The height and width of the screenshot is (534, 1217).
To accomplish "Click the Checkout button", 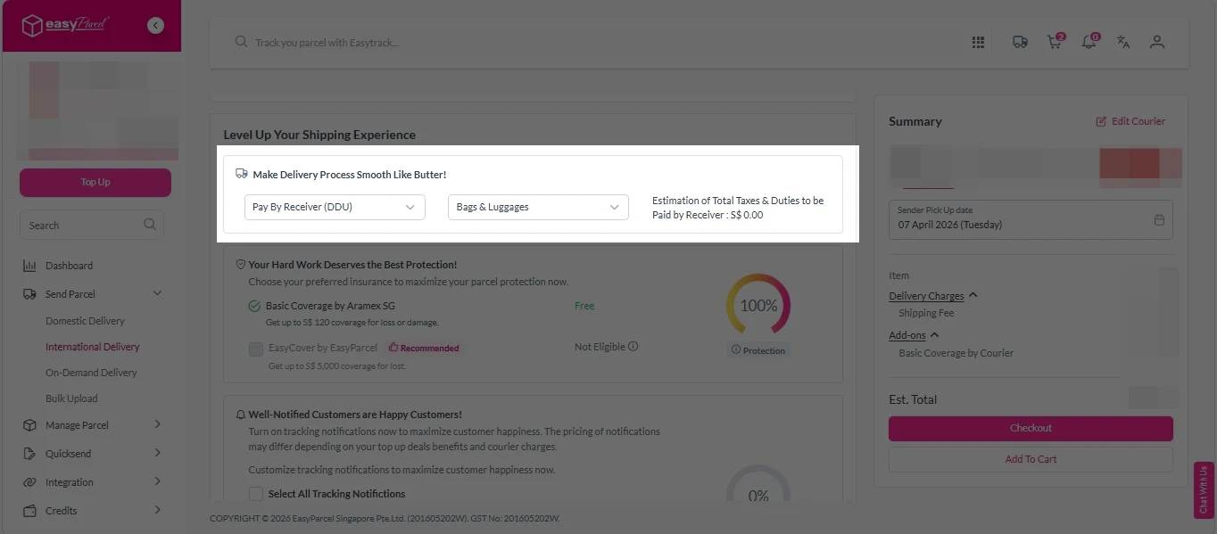I will 1031,428.
